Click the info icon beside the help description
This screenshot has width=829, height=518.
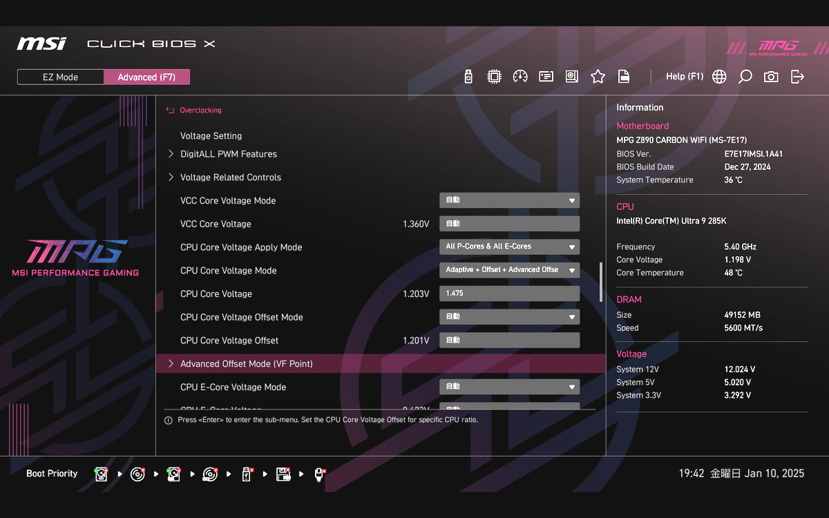pos(169,420)
